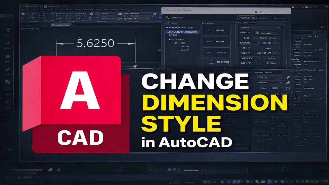Open the active drawing file tab below the ribbon

tap(62, 25)
